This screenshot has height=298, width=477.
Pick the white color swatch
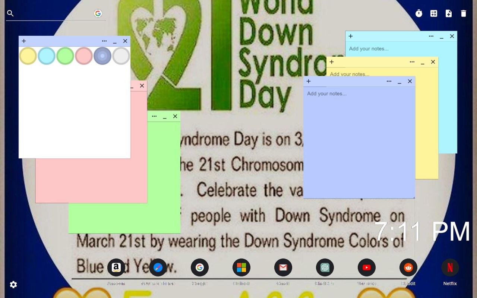[x=121, y=56]
